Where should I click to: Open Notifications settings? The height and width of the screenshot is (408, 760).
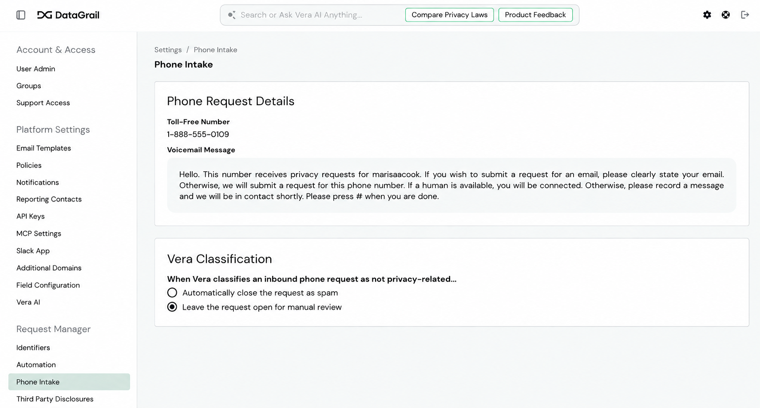[38, 182]
